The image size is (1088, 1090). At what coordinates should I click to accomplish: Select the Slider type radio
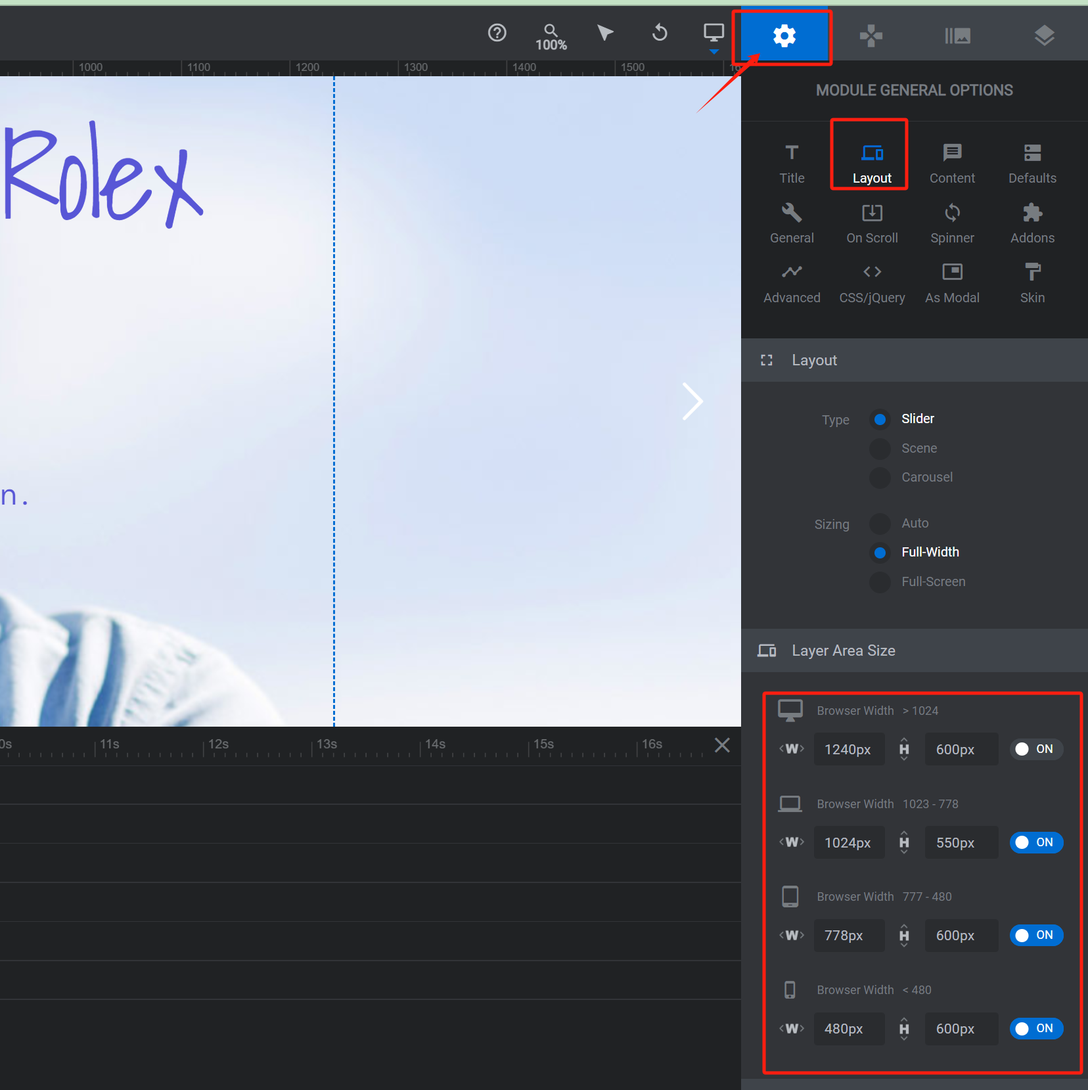(880, 419)
